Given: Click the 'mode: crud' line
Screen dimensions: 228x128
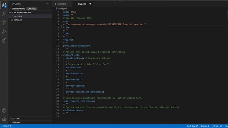Looking at the screenshot, I should pos(69,12).
